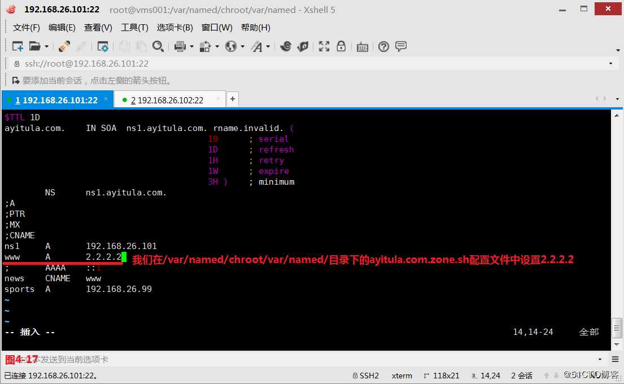Viewport: 624px width, 384px height.
Task: Click the Font icon
Action: pyautogui.click(x=257, y=46)
